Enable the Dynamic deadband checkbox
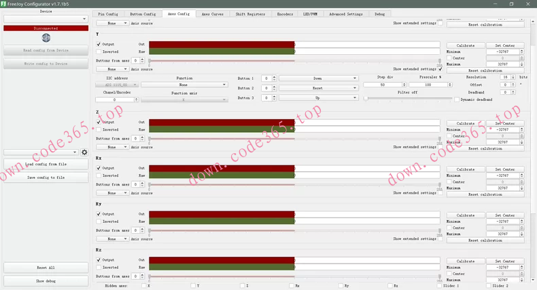Image resolution: width=537 pixels, height=290 pixels. click(457, 100)
